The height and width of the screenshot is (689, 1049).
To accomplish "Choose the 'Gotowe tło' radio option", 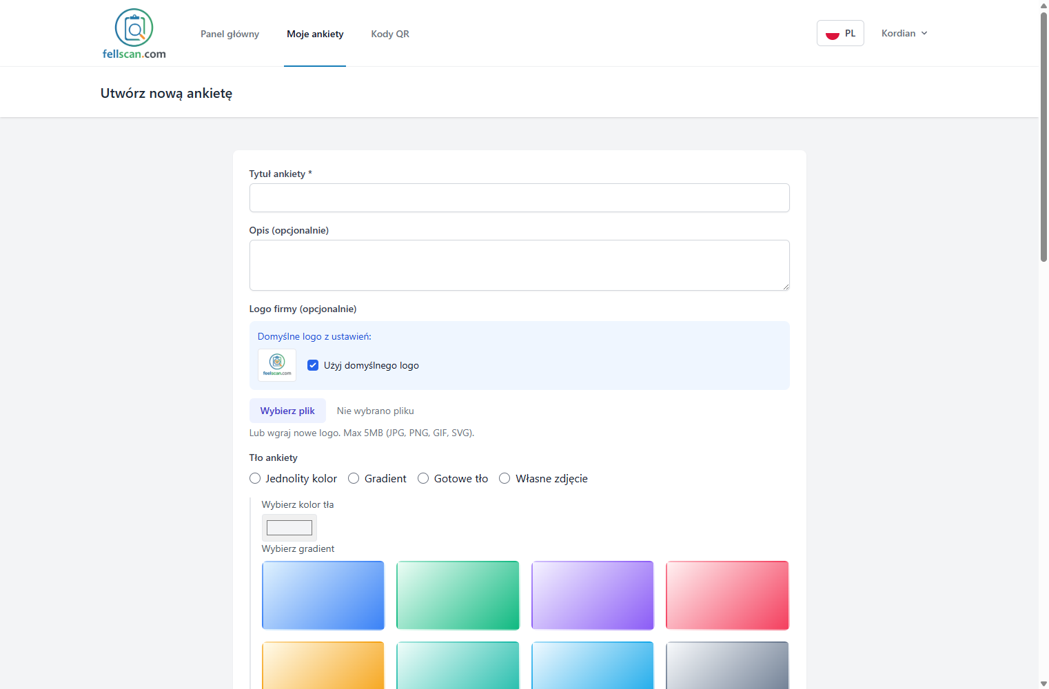I will point(423,478).
